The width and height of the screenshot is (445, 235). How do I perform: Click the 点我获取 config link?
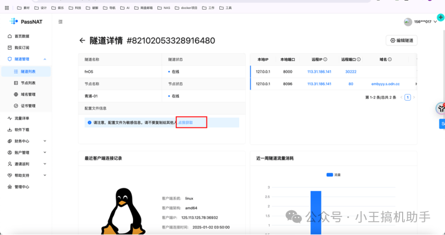185,122
